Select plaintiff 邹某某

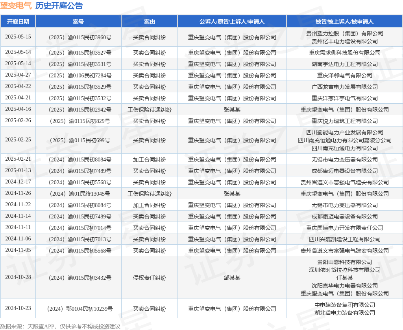point(232,278)
